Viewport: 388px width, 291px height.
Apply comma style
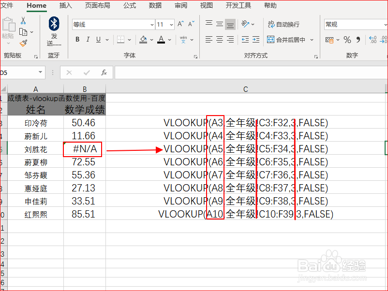tap(358, 40)
